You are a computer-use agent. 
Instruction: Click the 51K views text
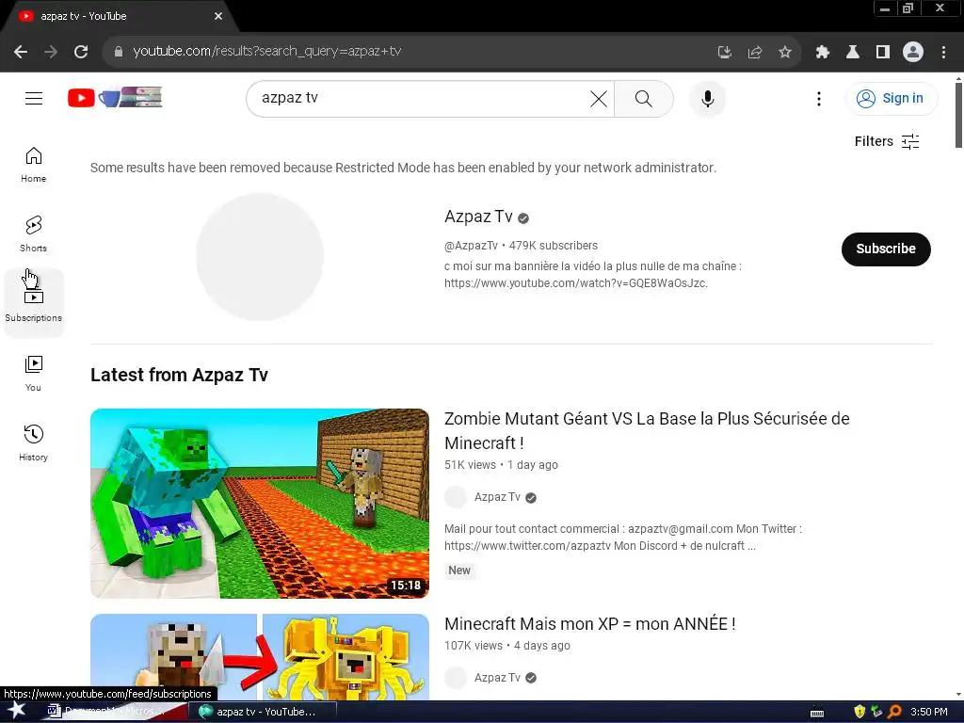[x=470, y=465]
